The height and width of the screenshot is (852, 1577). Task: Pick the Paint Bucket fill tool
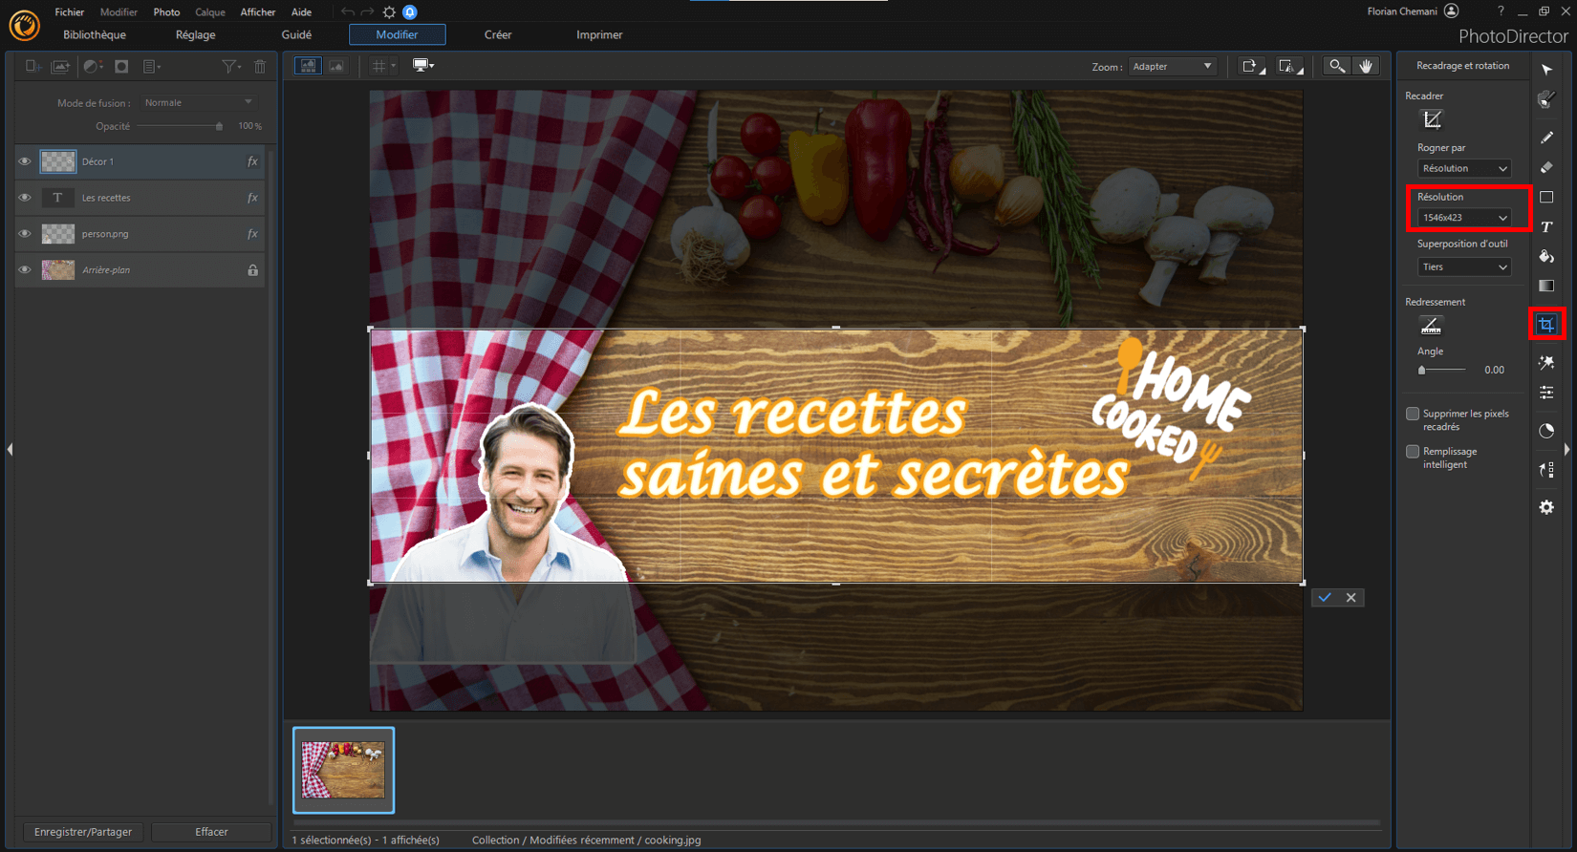click(1546, 256)
